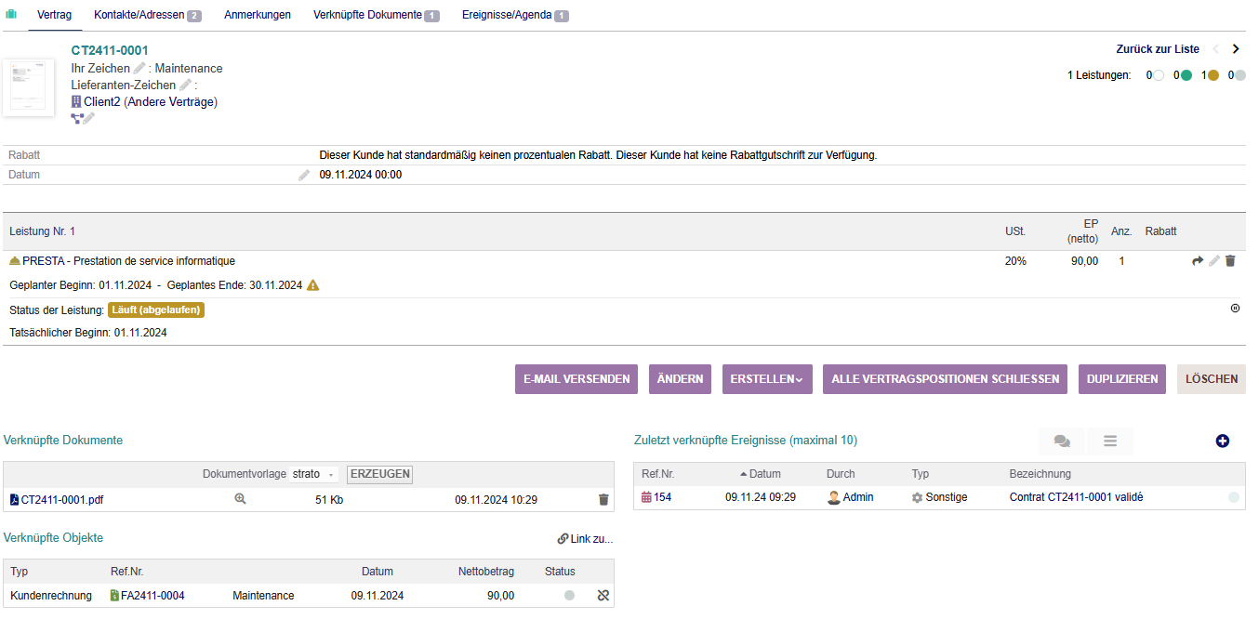Delete service line with trash icon

coord(1230,261)
